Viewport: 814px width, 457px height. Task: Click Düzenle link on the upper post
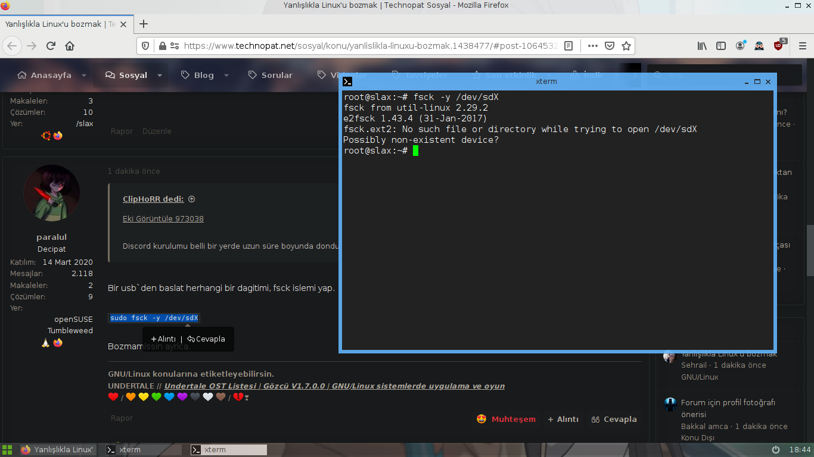click(157, 132)
